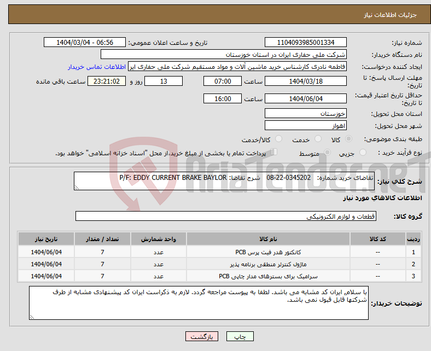The width and height of the screenshot is (431, 351).
Task: Click the price validity date 1404/06/04 field
Action: [305, 98]
